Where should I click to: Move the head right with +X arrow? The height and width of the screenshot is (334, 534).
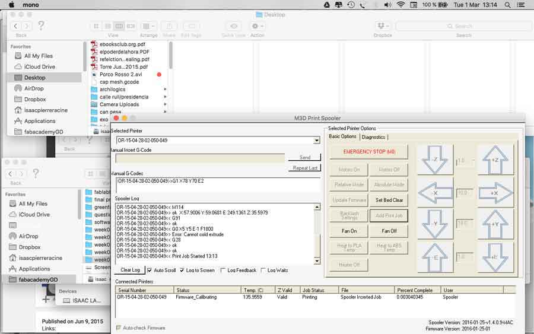[495, 193]
